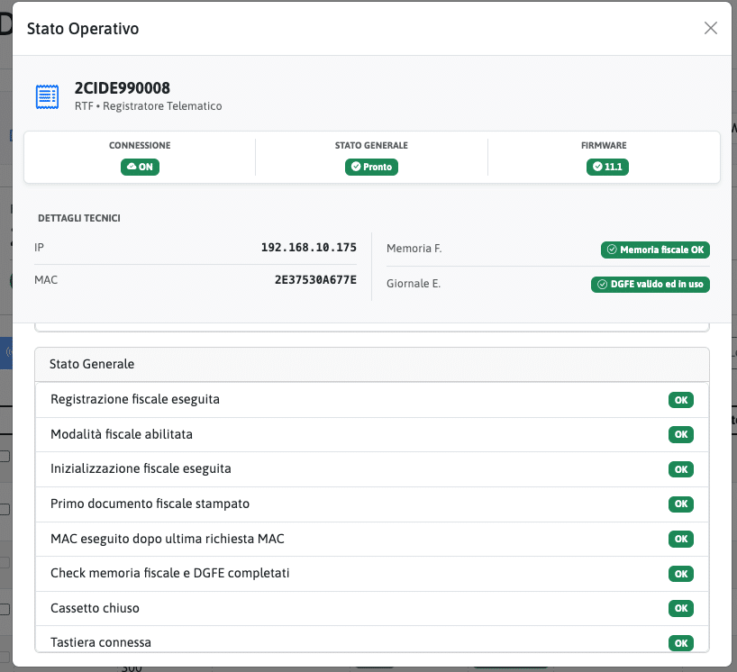Select the IP address 192.168.10.175
The height and width of the screenshot is (672, 737).
308,248
